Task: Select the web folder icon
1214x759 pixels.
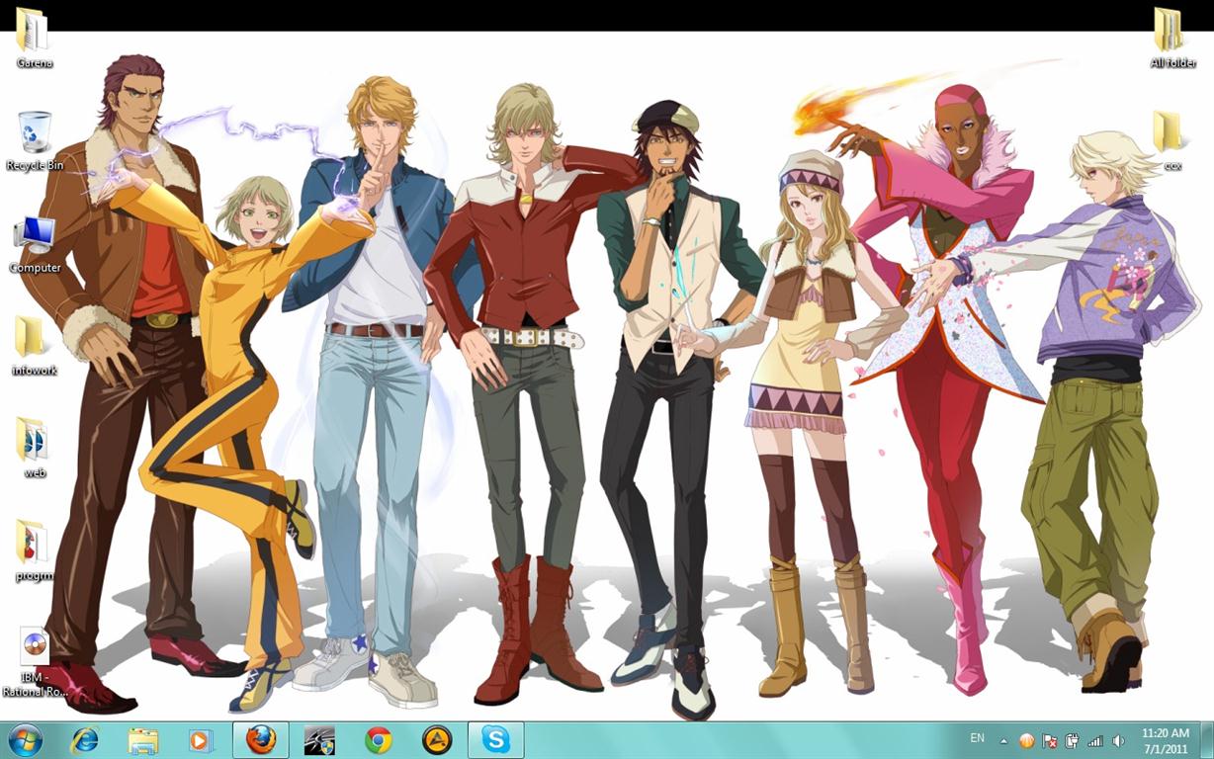Action: [35, 448]
